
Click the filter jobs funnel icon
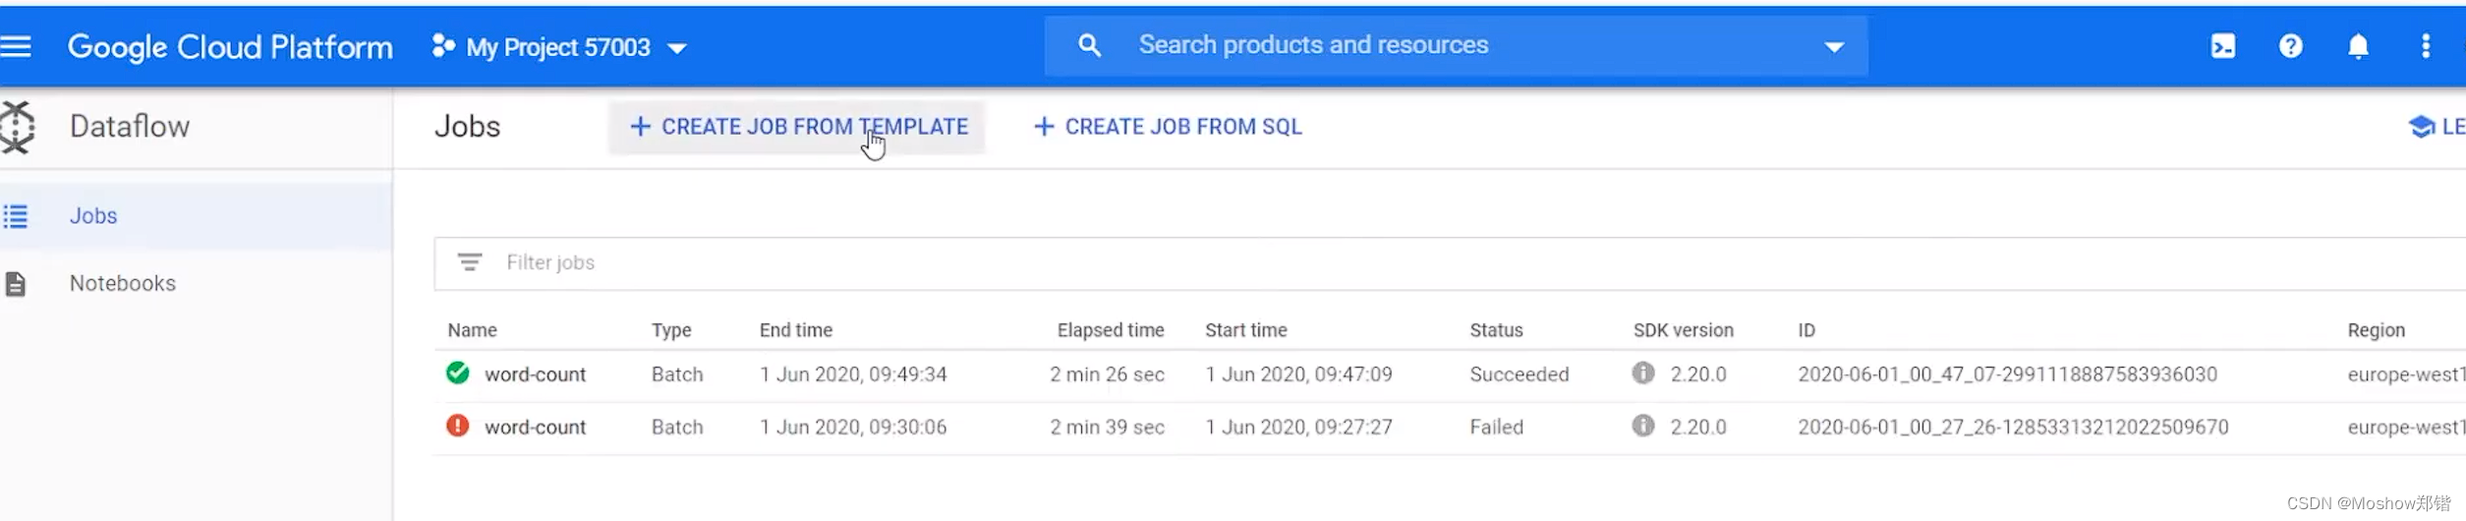pos(469,262)
